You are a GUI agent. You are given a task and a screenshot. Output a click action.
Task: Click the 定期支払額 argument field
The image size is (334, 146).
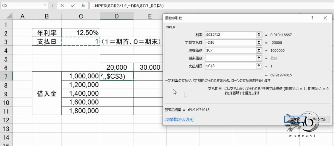230,43
